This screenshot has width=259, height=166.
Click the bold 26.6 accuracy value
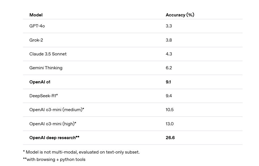coord(170,137)
